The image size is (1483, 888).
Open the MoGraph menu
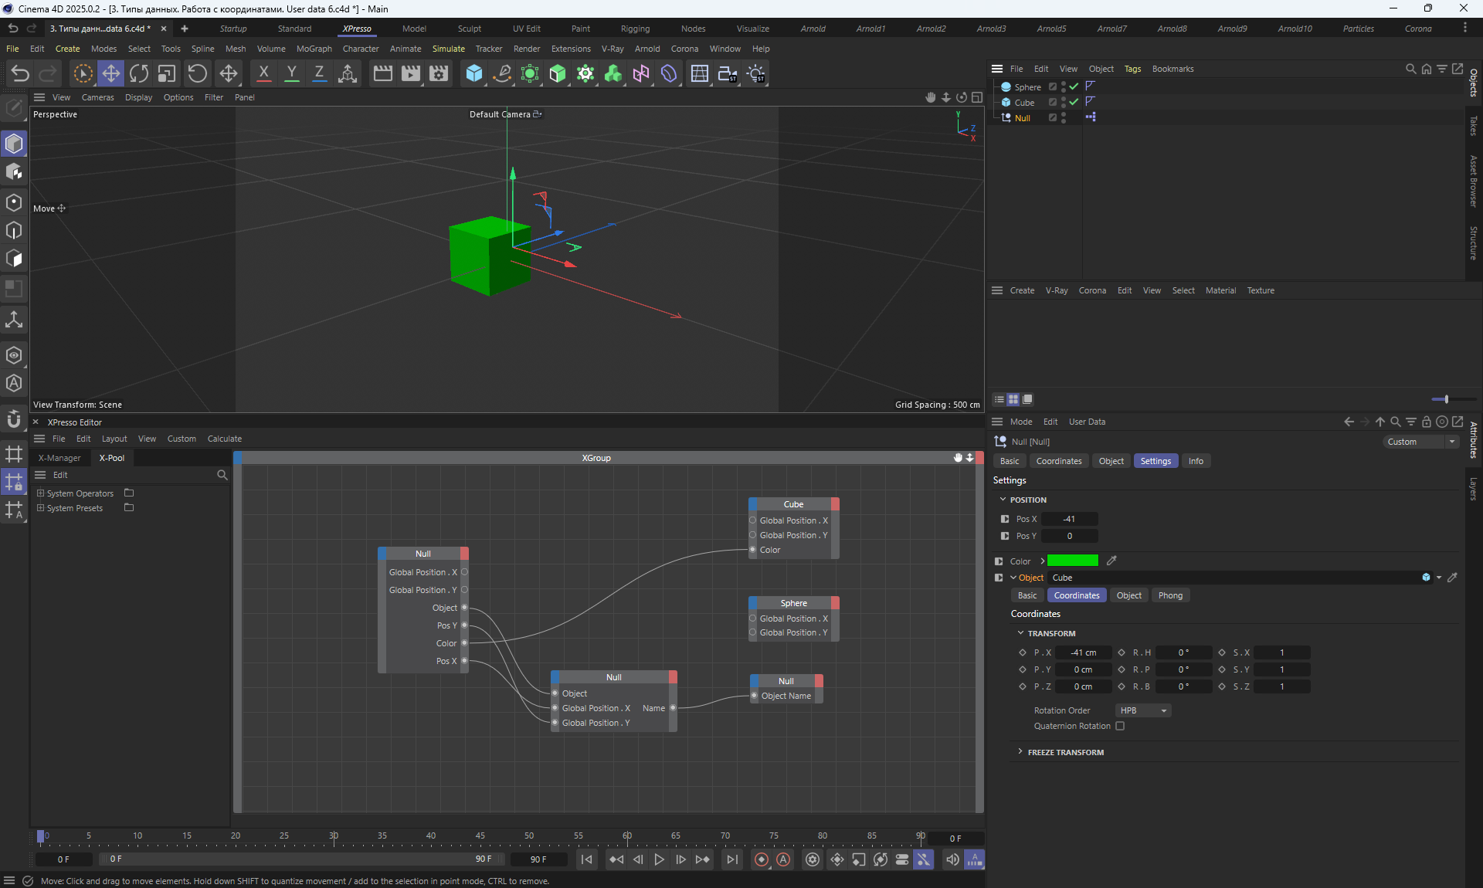pyautogui.click(x=314, y=49)
